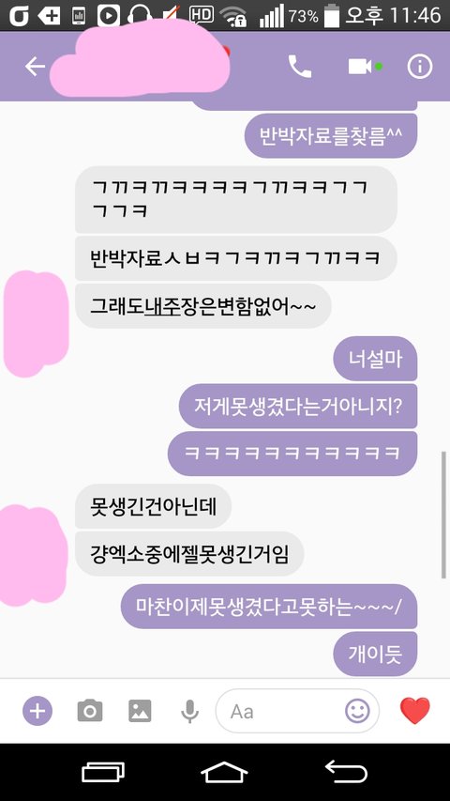Open conversation info with the i icon
450x801 pixels.
pos(419,67)
